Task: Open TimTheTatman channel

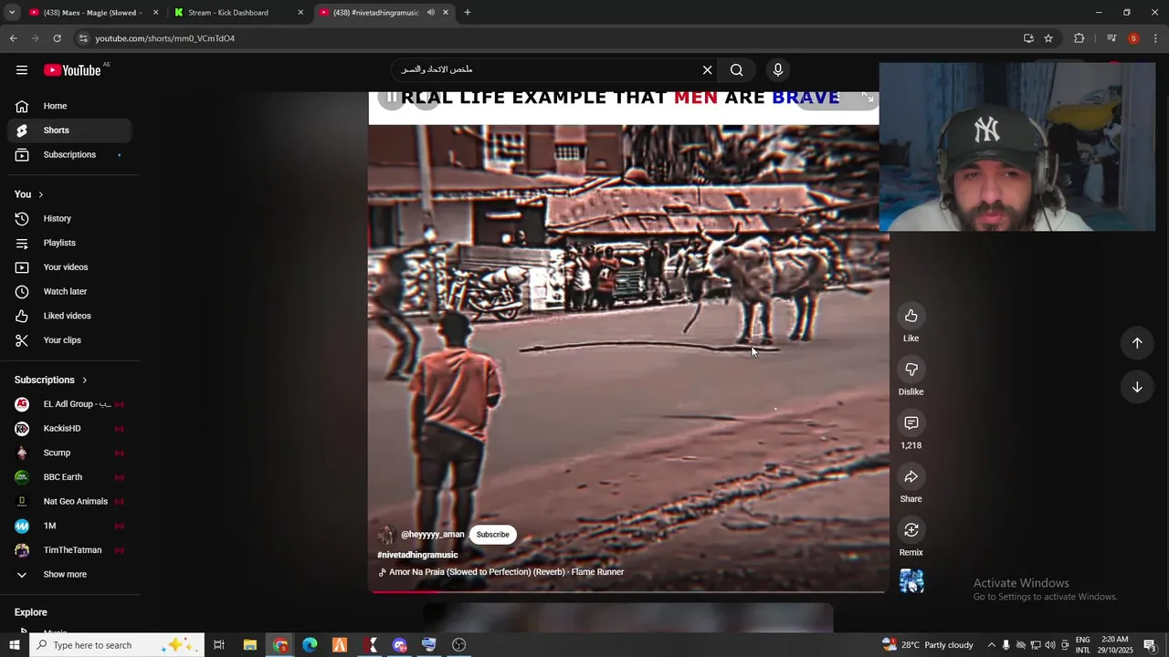Action: (x=69, y=550)
